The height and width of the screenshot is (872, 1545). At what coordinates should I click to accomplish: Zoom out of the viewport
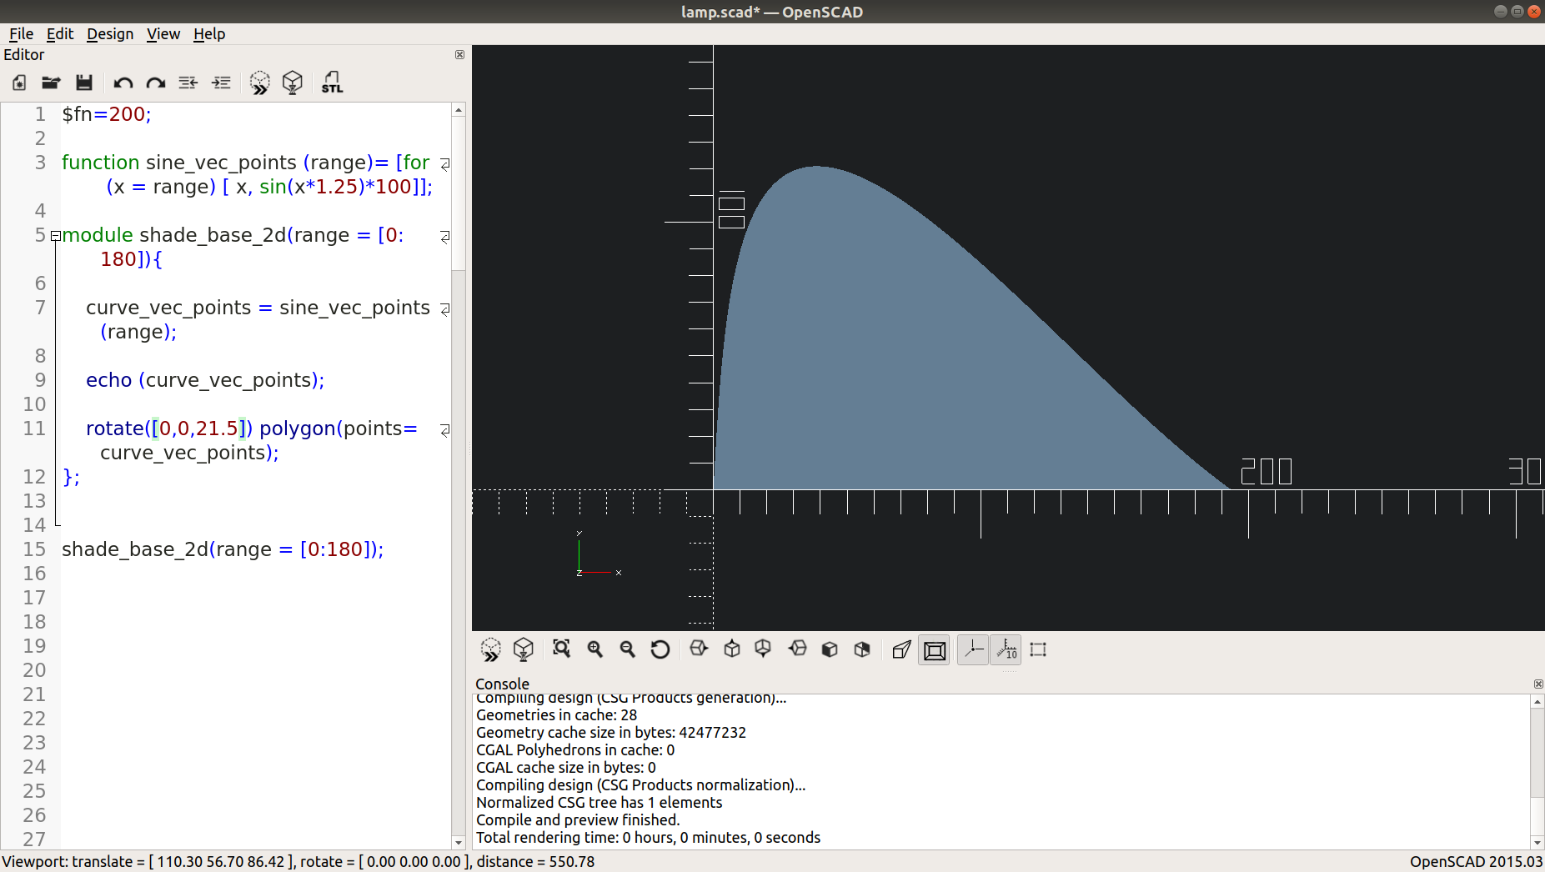[x=627, y=649]
